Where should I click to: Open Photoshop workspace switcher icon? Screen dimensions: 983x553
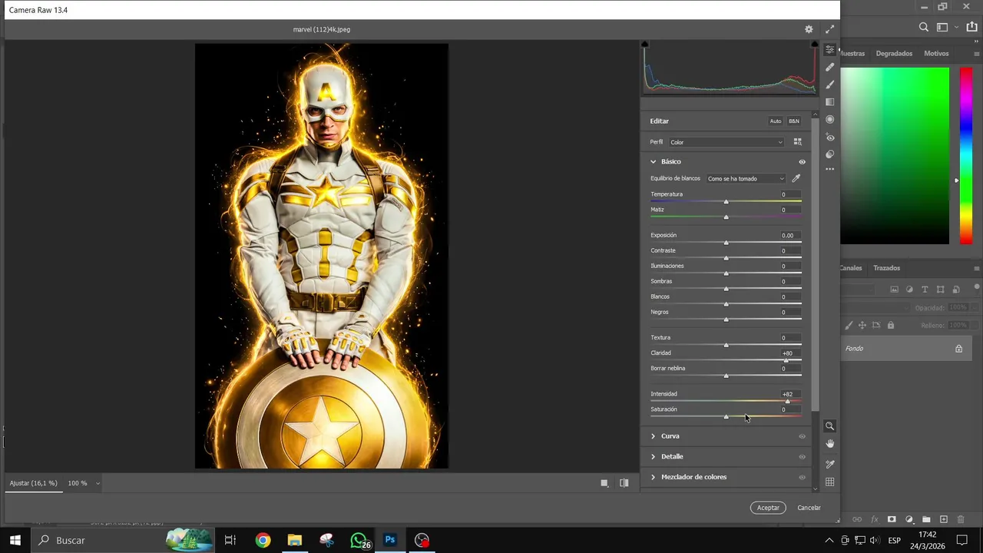(942, 27)
